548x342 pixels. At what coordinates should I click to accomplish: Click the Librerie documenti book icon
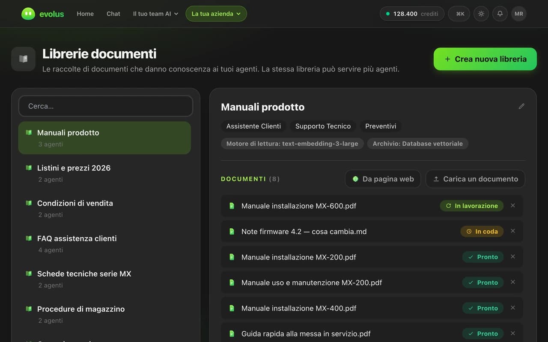[x=23, y=59]
